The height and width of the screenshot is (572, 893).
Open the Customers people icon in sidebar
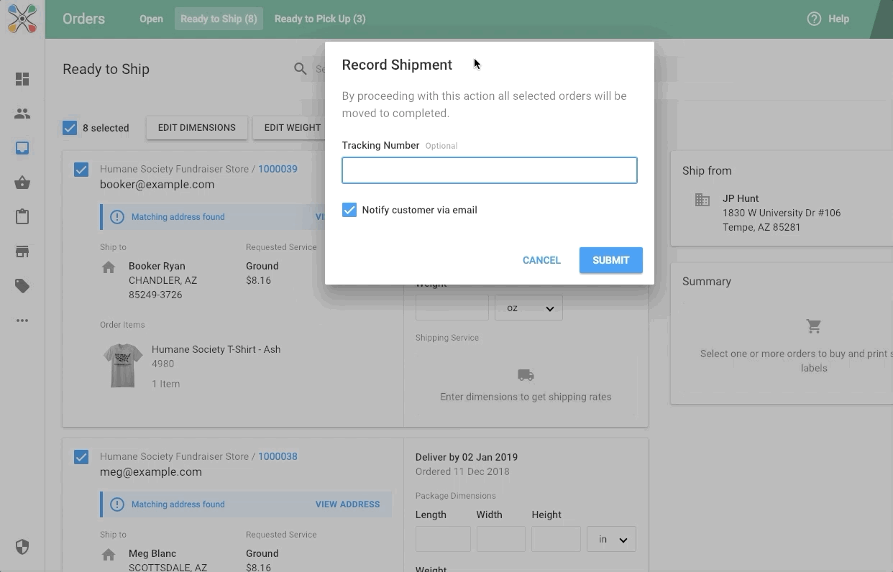click(x=22, y=114)
